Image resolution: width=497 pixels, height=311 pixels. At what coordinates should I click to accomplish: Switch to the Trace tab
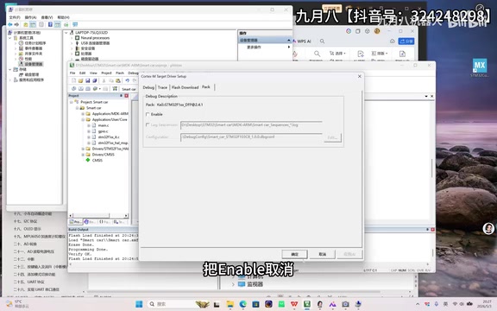[162, 87]
